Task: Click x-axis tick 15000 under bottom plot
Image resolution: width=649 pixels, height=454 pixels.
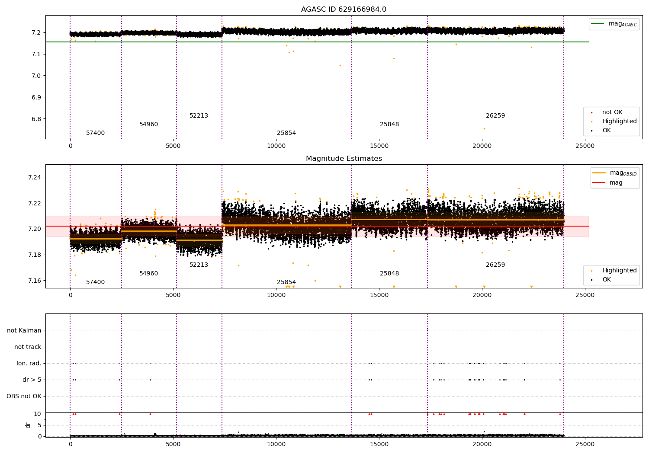Action: pos(379,444)
